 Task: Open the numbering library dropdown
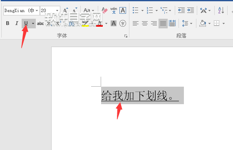(156, 10)
